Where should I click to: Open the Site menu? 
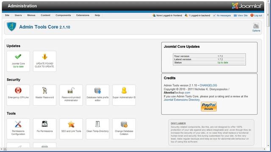[7, 15]
